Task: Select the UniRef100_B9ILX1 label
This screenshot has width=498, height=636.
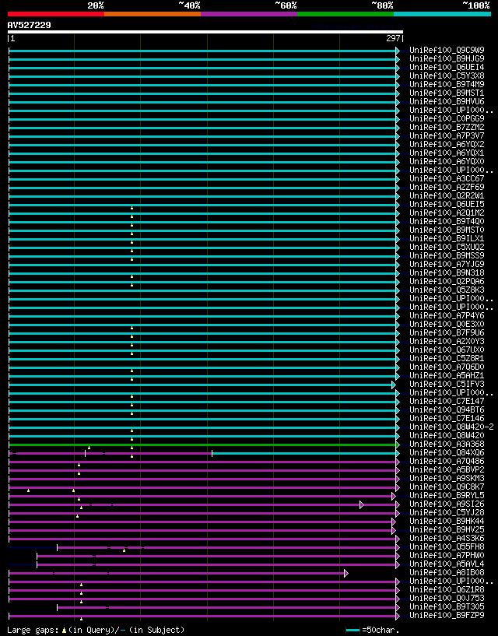Action: point(447,238)
